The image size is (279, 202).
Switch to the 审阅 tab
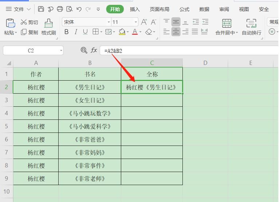(x=224, y=9)
